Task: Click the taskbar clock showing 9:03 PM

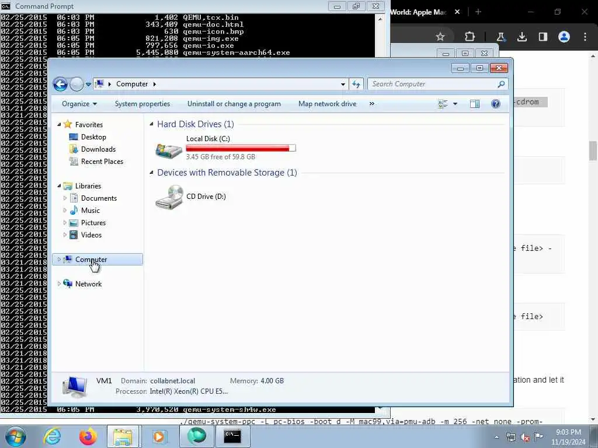Action: click(x=568, y=437)
